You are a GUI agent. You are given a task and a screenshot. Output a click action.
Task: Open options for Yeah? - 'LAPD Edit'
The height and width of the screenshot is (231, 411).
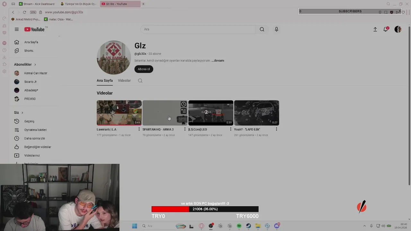point(276,129)
